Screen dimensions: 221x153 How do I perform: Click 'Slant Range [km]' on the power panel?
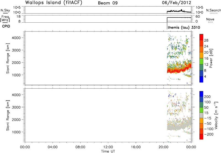[x=8, y=58]
